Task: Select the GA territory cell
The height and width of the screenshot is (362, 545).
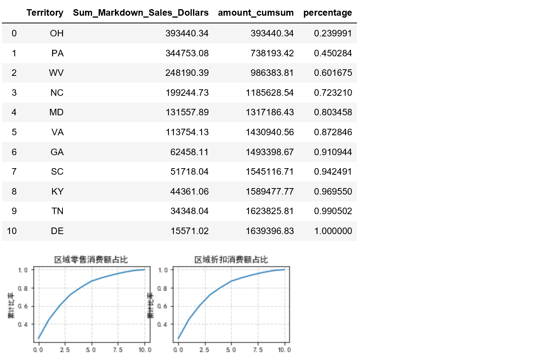Action: (x=57, y=152)
